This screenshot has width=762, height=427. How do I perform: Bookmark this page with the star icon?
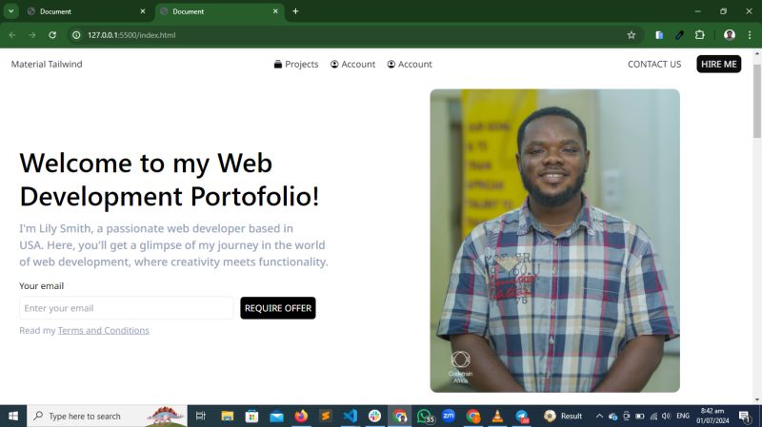pos(631,35)
